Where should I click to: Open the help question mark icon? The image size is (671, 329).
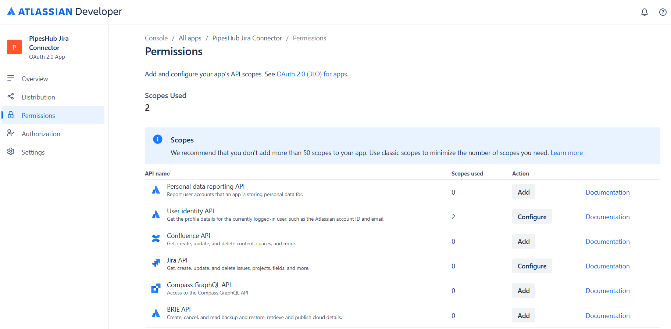click(x=663, y=12)
